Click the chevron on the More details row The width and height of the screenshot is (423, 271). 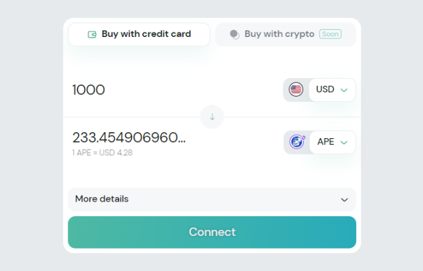pyautogui.click(x=344, y=200)
